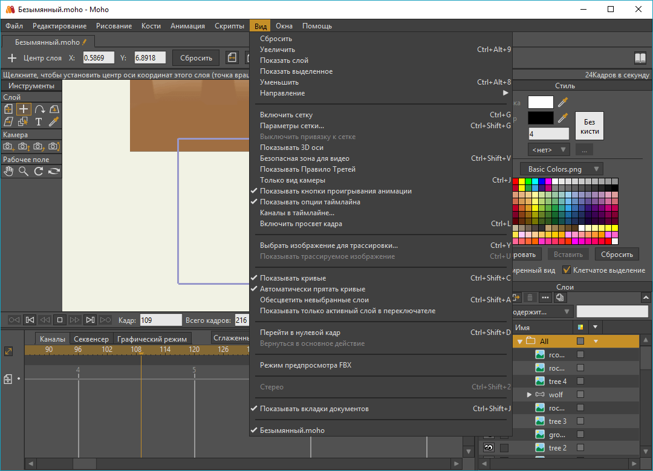Click the 'Кадр' frame number field
Screen dimensions: 653x471
pos(160,320)
